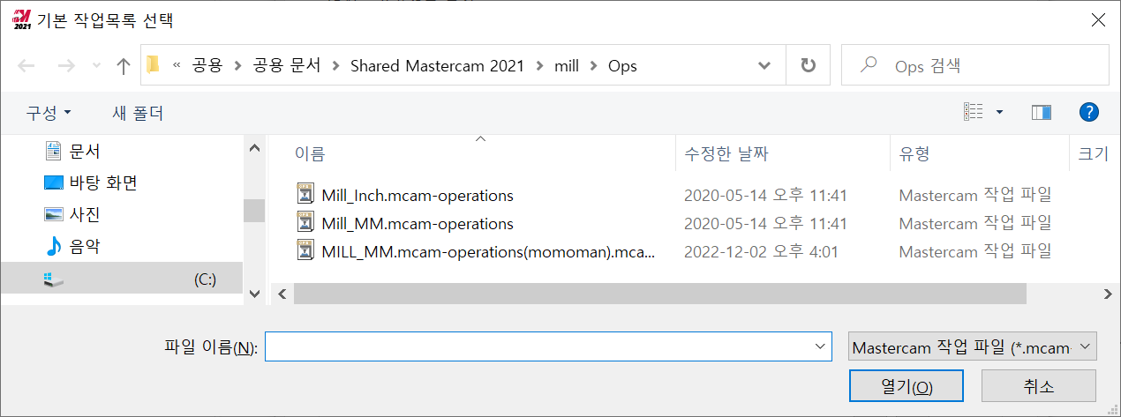Select 공용 in the address path
The image size is (1121, 417).
207,66
